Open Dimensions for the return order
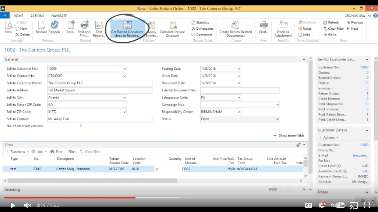Screen dimensions: 378x212 (x=202, y=28)
